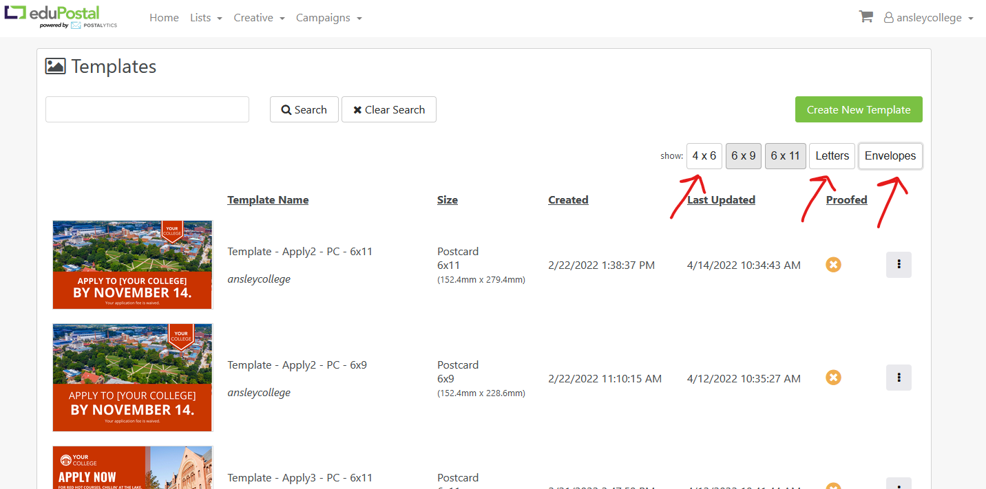Screen dimensions: 986x489
Task: Toggle the Letters filter
Action: pyautogui.click(x=832, y=156)
